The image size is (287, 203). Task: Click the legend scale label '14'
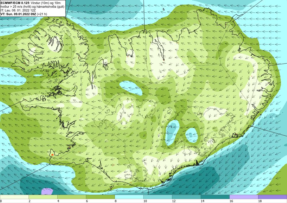(x=203, y=201)
